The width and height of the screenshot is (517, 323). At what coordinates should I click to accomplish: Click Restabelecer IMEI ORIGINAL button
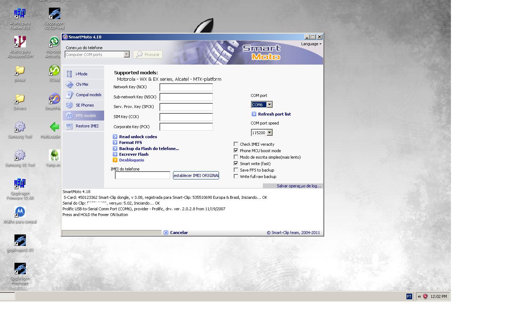pos(196,175)
